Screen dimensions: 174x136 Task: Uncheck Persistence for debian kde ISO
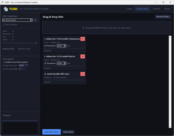[x=45, y=63]
